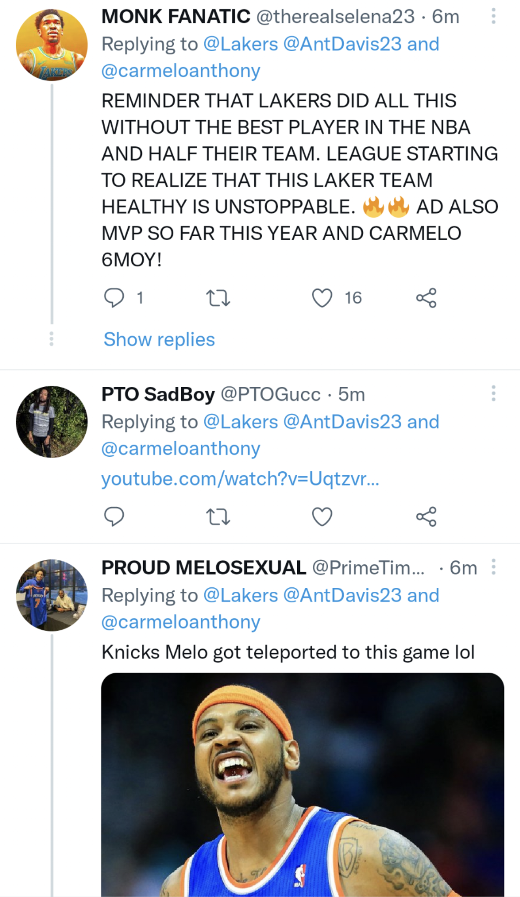Open more options on MONK FANATIC's tweet
520x897 pixels.
pyautogui.click(x=493, y=17)
